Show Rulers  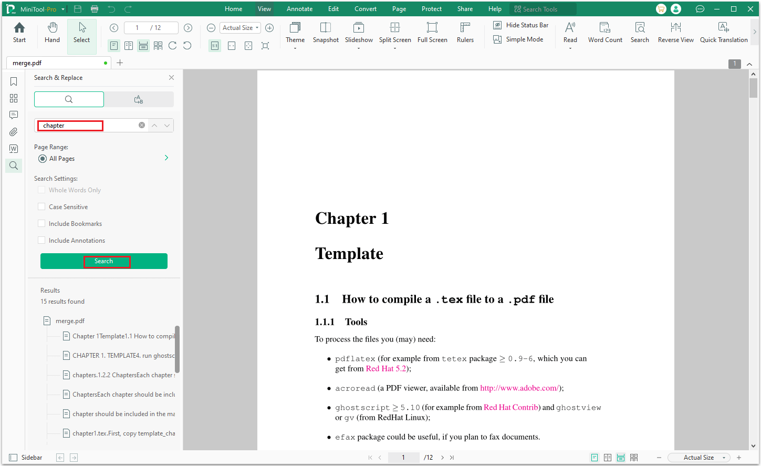(x=465, y=33)
